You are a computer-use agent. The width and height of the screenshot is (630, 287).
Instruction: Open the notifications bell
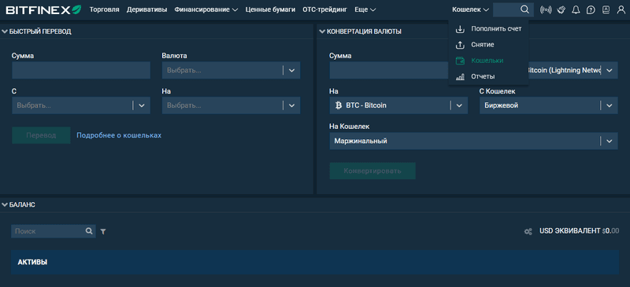[x=576, y=10]
